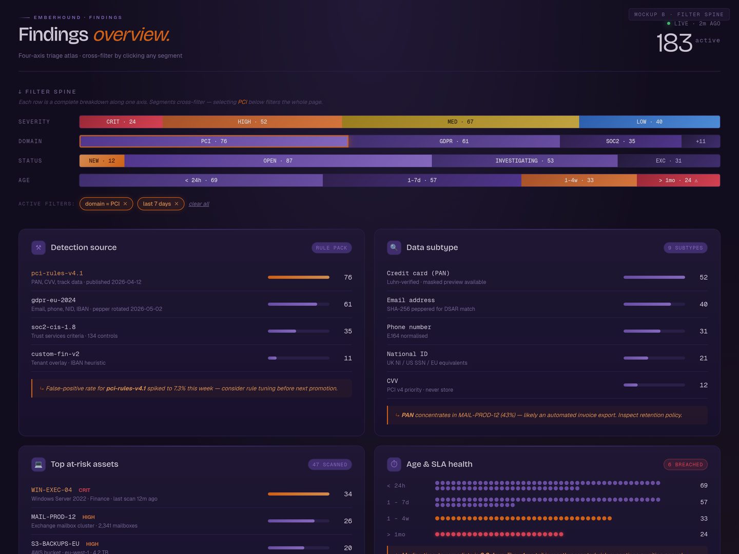Viewport: 739px width, 554px height.
Task: Remove the domain = PCI filter chip
Action: click(x=125, y=204)
